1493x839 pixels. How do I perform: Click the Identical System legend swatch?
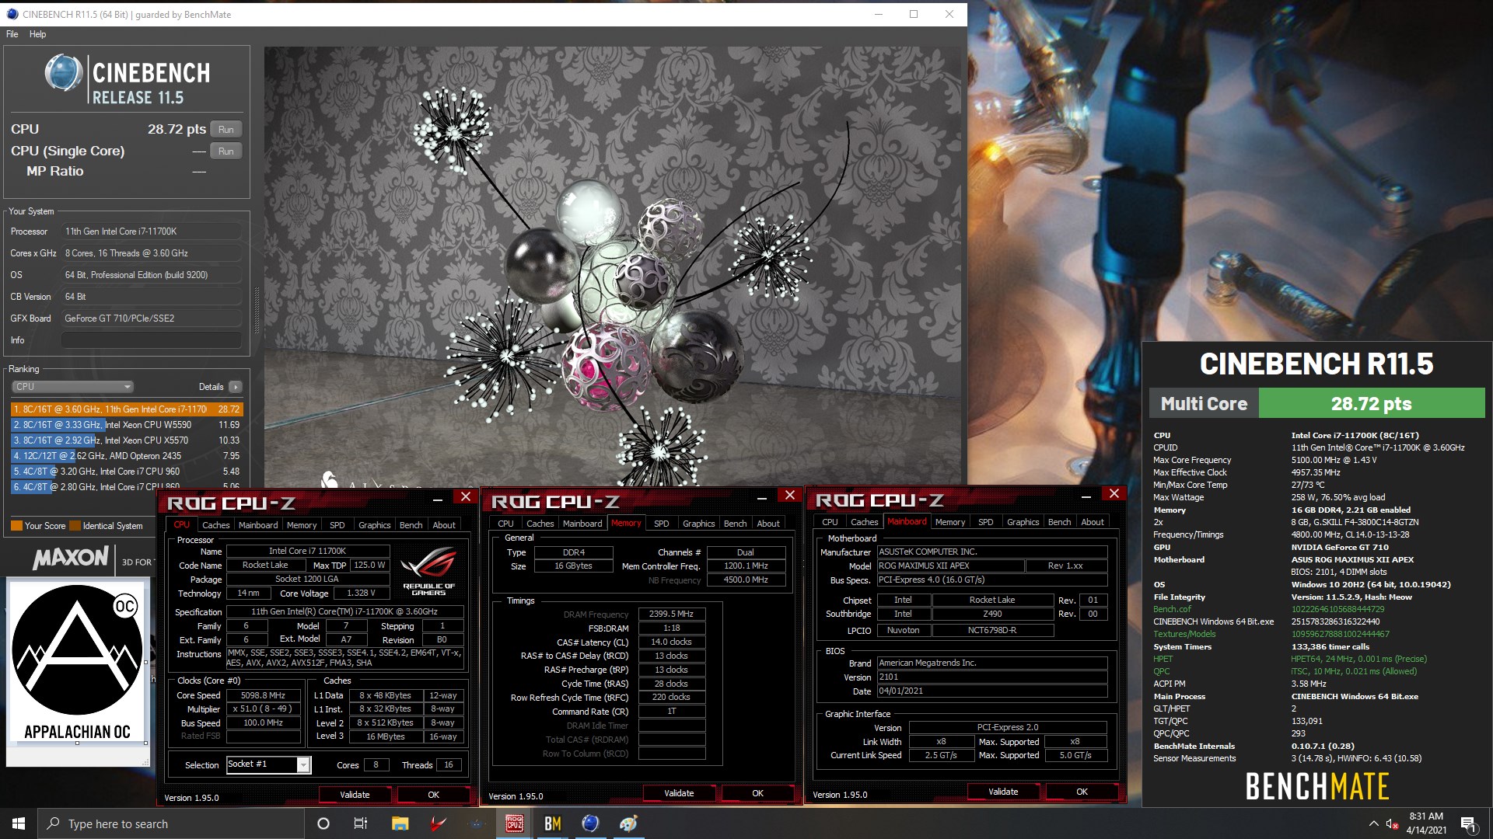click(x=75, y=526)
